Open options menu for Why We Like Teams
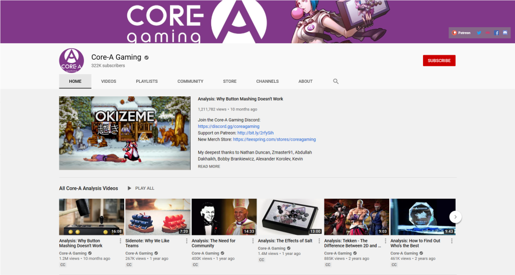This screenshot has height=275, width=515. pos(187,241)
